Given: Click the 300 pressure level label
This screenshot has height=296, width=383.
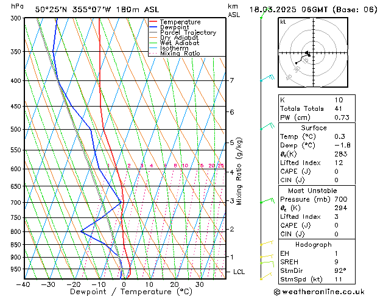Looking at the screenshot, I should coord(17,18).
